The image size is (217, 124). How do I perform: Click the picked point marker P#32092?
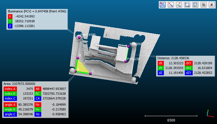pyautogui.click(x=129, y=46)
